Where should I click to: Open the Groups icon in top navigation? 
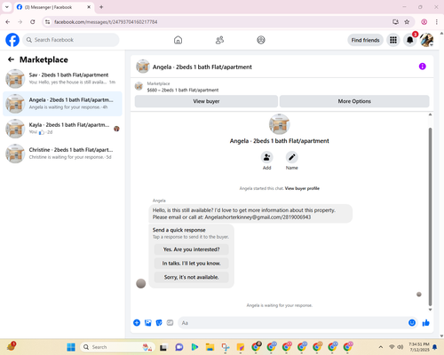point(261,40)
